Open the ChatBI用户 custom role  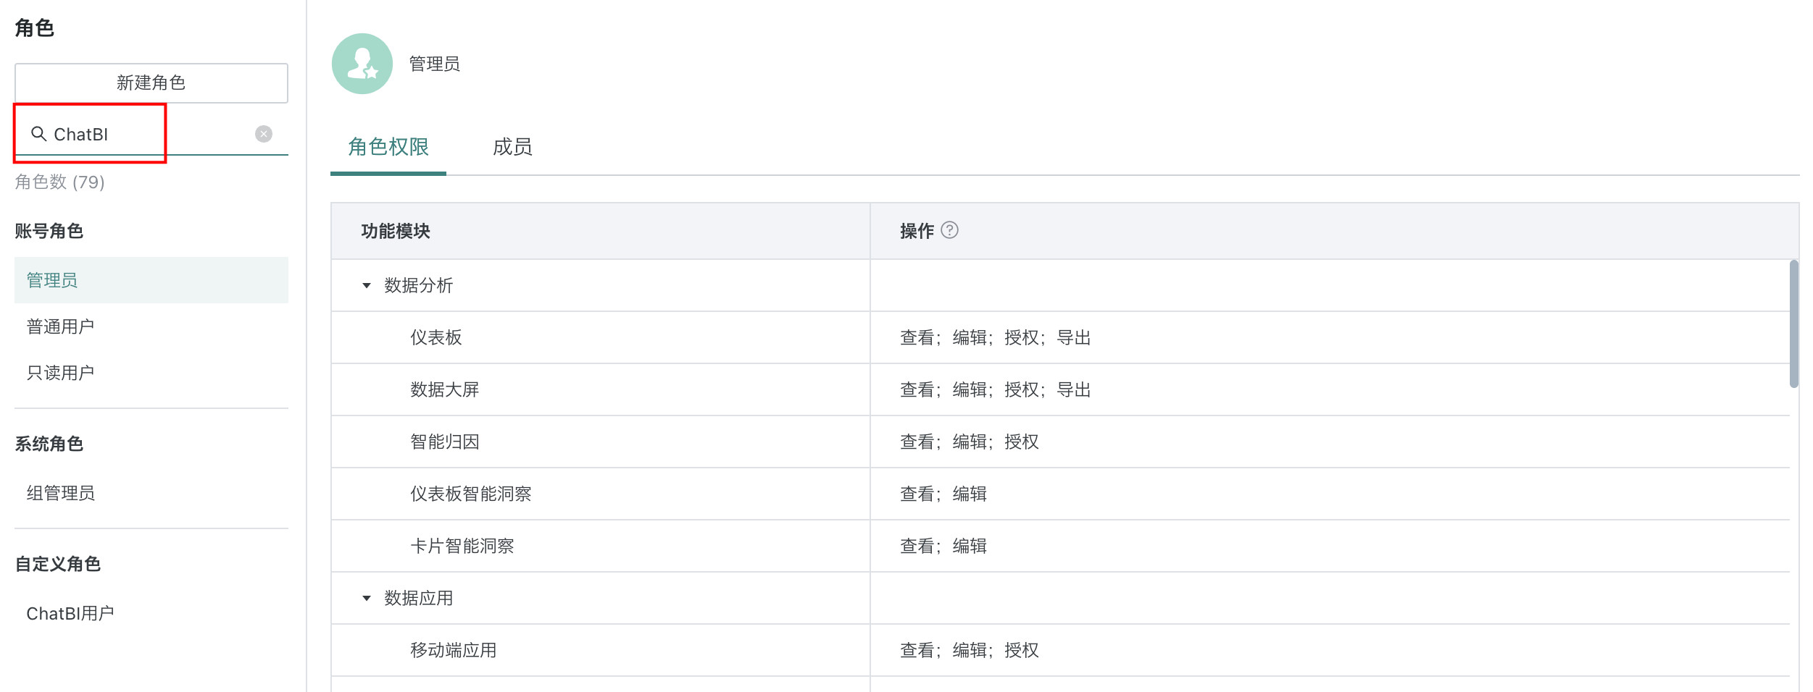pyautogui.click(x=70, y=613)
